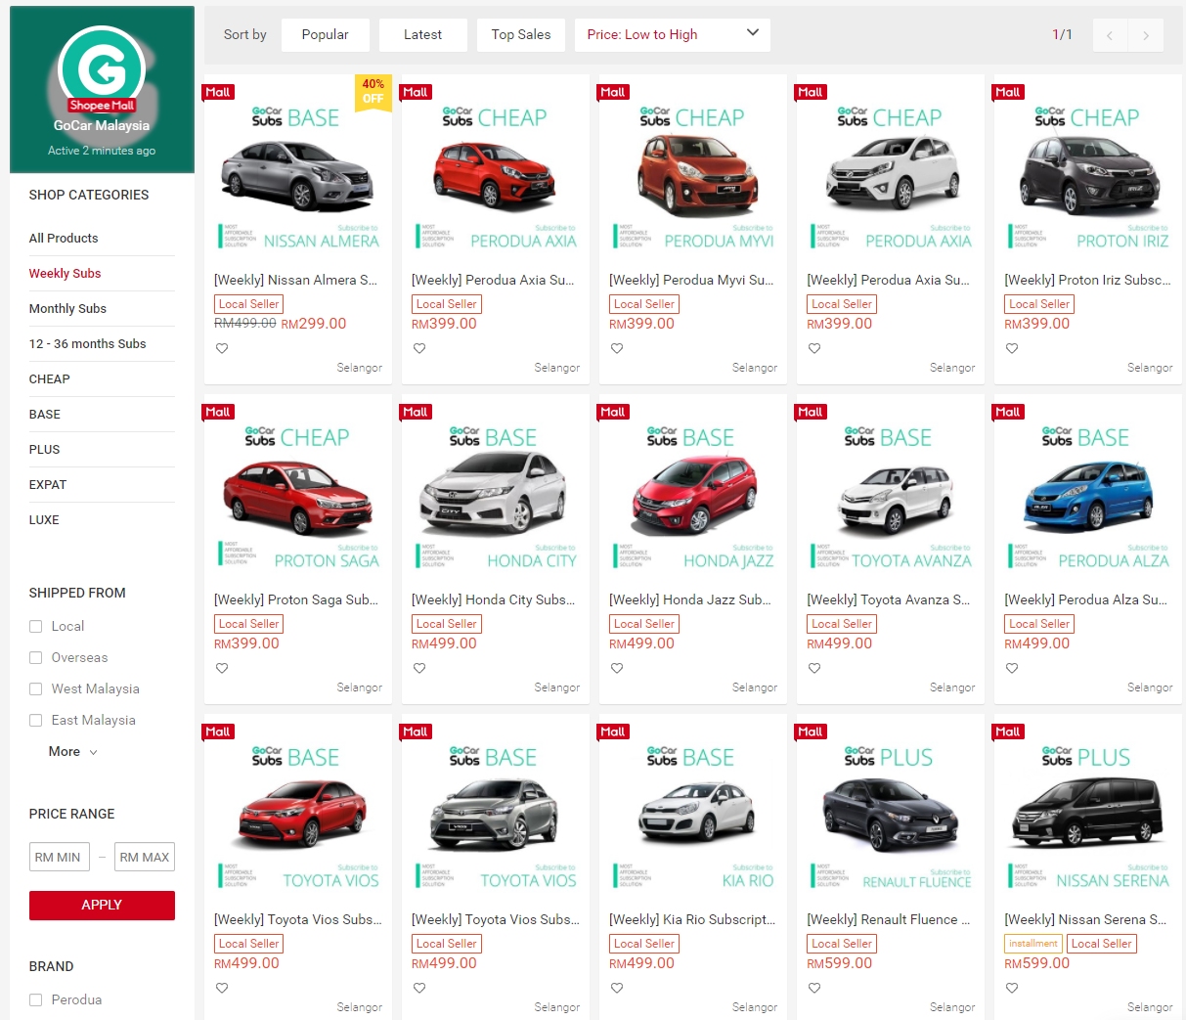Click the GoCar Malaysia shop logo

pyautogui.click(x=102, y=71)
